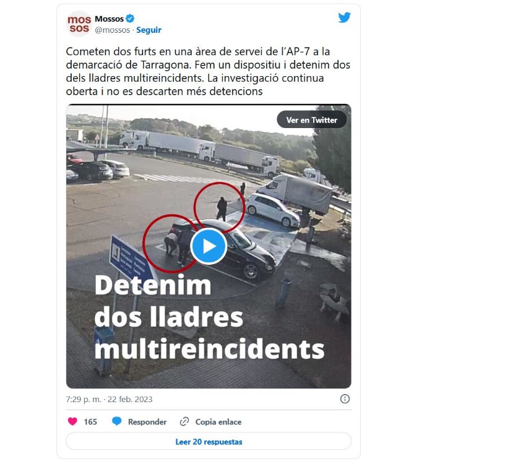Click the Copia enlace text label
The image size is (510, 464).
[218, 422]
